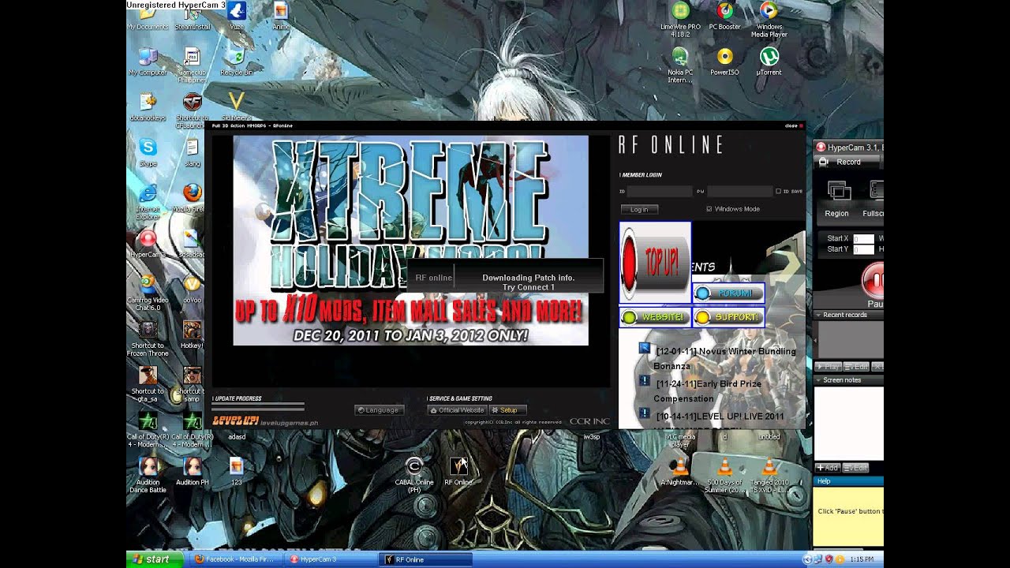
Task: Open the SUPPORT! link button
Action: click(729, 317)
